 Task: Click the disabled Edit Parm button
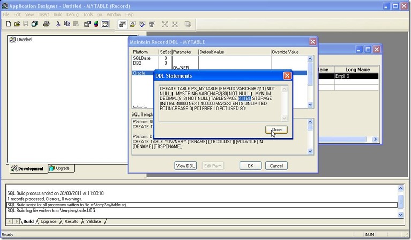click(x=213, y=166)
